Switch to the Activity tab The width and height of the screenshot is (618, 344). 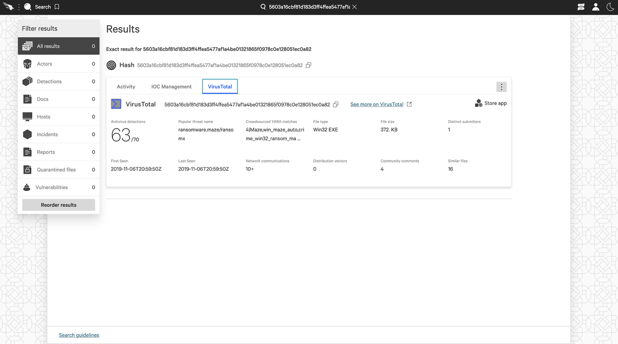126,86
